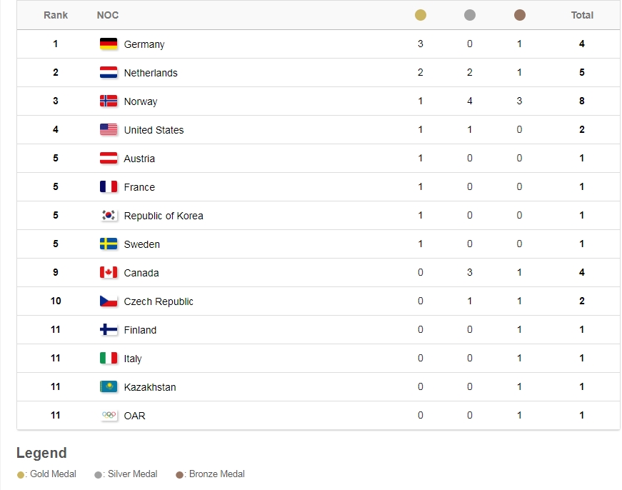Click the Total column header
622x490 pixels.
(582, 15)
